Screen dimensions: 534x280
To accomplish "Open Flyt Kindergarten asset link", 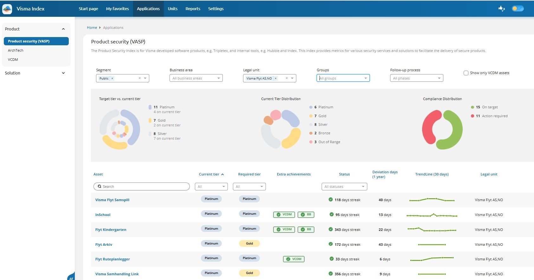I will pyautogui.click(x=111, y=230).
